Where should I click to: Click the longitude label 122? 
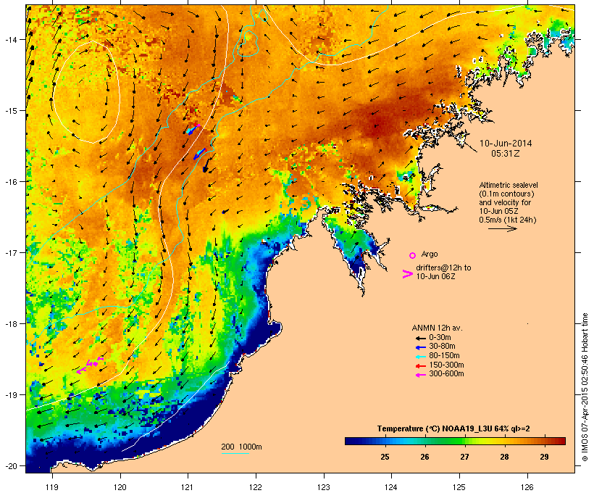256,487
